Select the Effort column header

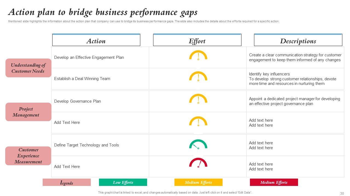tap(197, 41)
